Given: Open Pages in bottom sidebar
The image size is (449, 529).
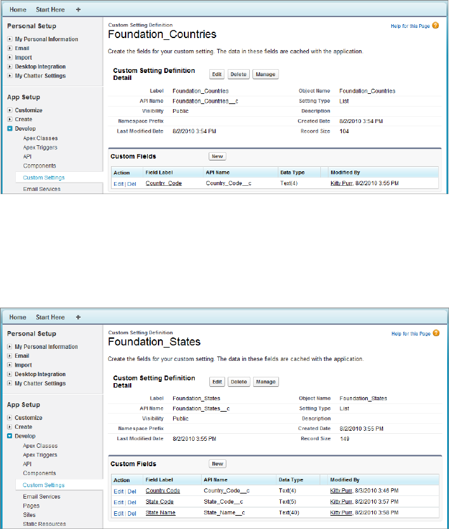Looking at the screenshot, I should [31, 506].
